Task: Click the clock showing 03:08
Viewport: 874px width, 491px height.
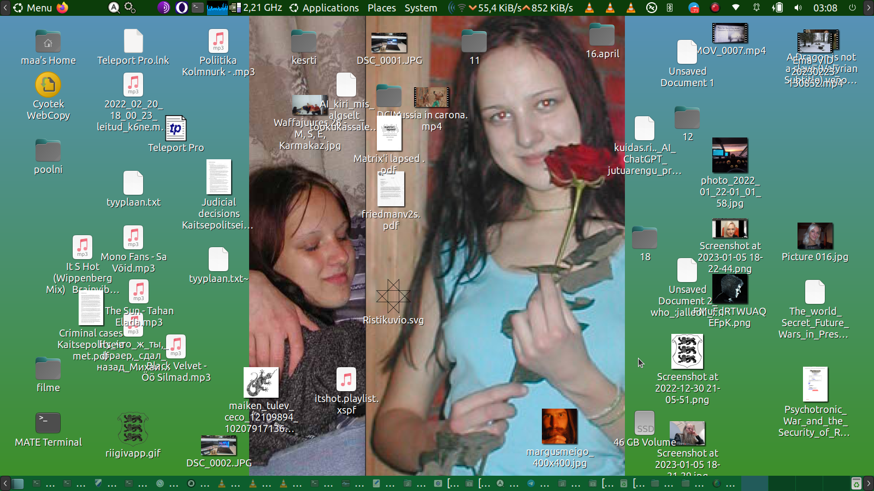Action: [x=825, y=8]
